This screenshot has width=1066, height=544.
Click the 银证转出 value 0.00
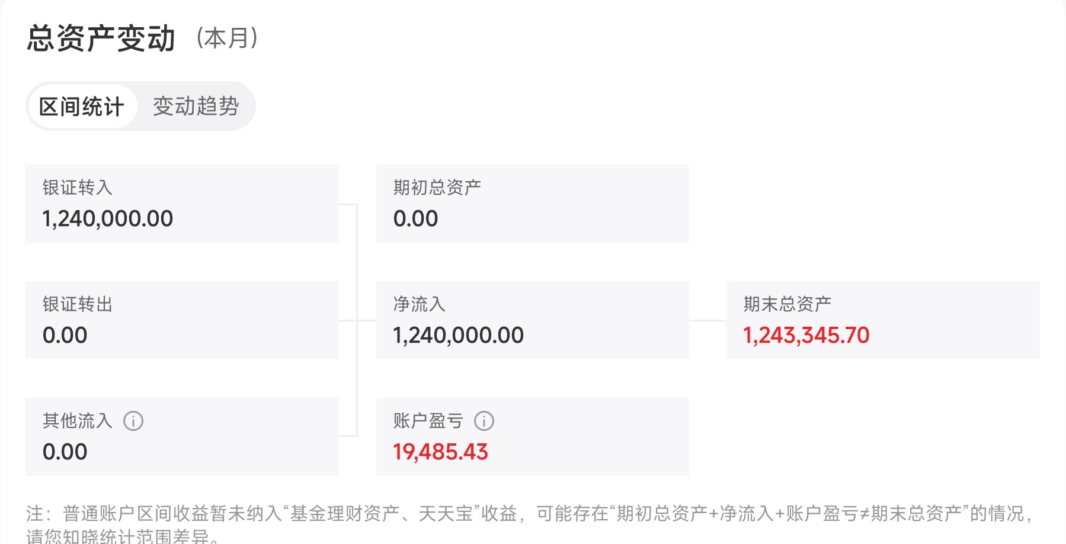click(65, 336)
